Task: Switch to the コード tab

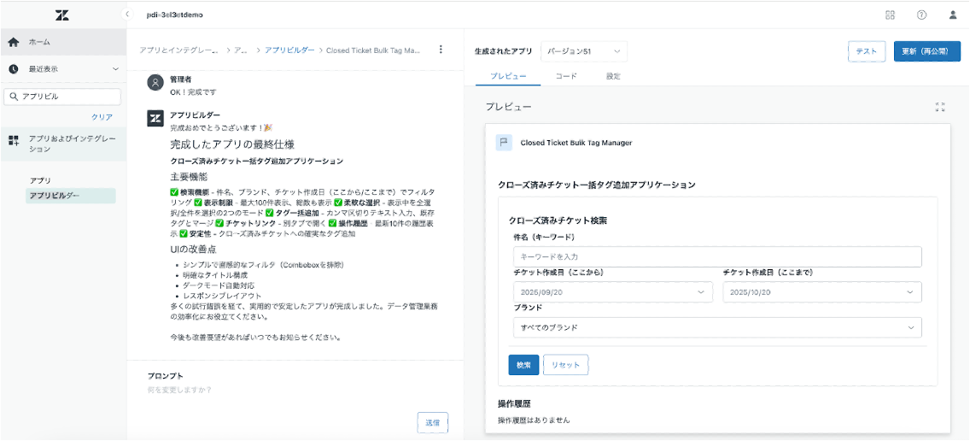Action: point(566,77)
